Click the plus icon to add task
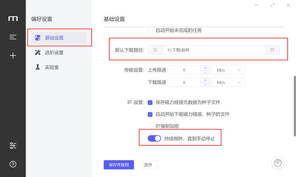Screen dimensions: 296x177 13,55
